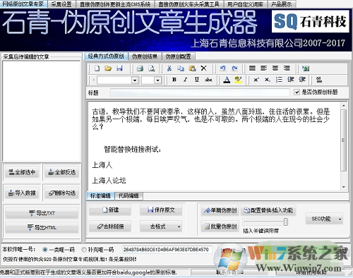Click the Copy icon
This screenshot has height=278, width=353.
click(x=181, y=68)
